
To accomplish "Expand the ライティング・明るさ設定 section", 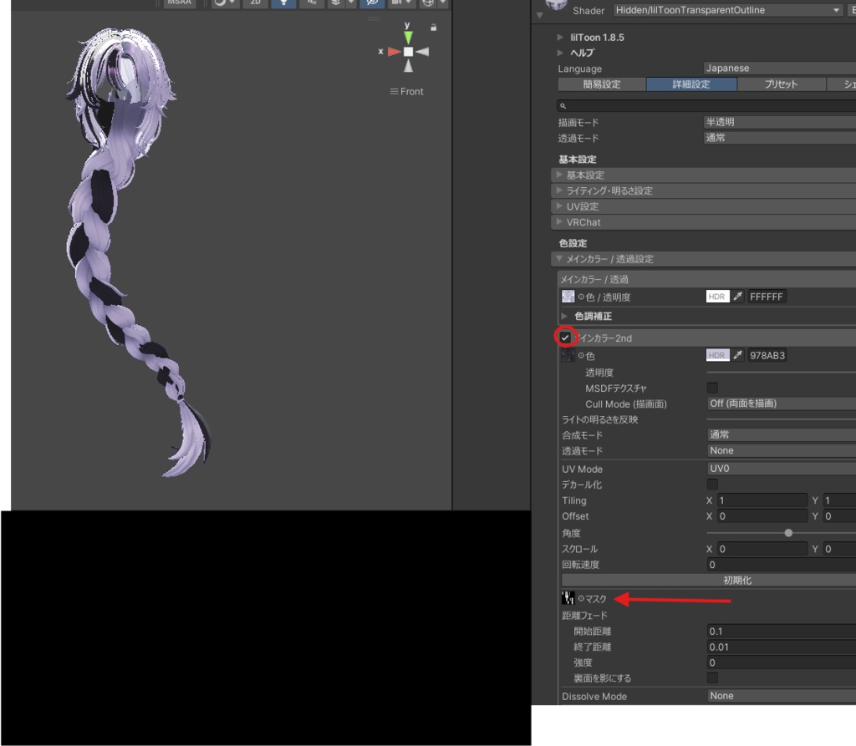I will pyautogui.click(x=704, y=191).
